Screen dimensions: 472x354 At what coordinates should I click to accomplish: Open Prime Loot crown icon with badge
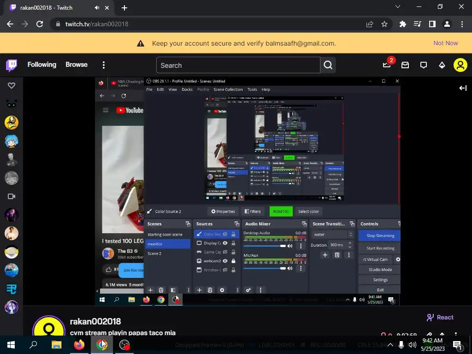click(387, 65)
